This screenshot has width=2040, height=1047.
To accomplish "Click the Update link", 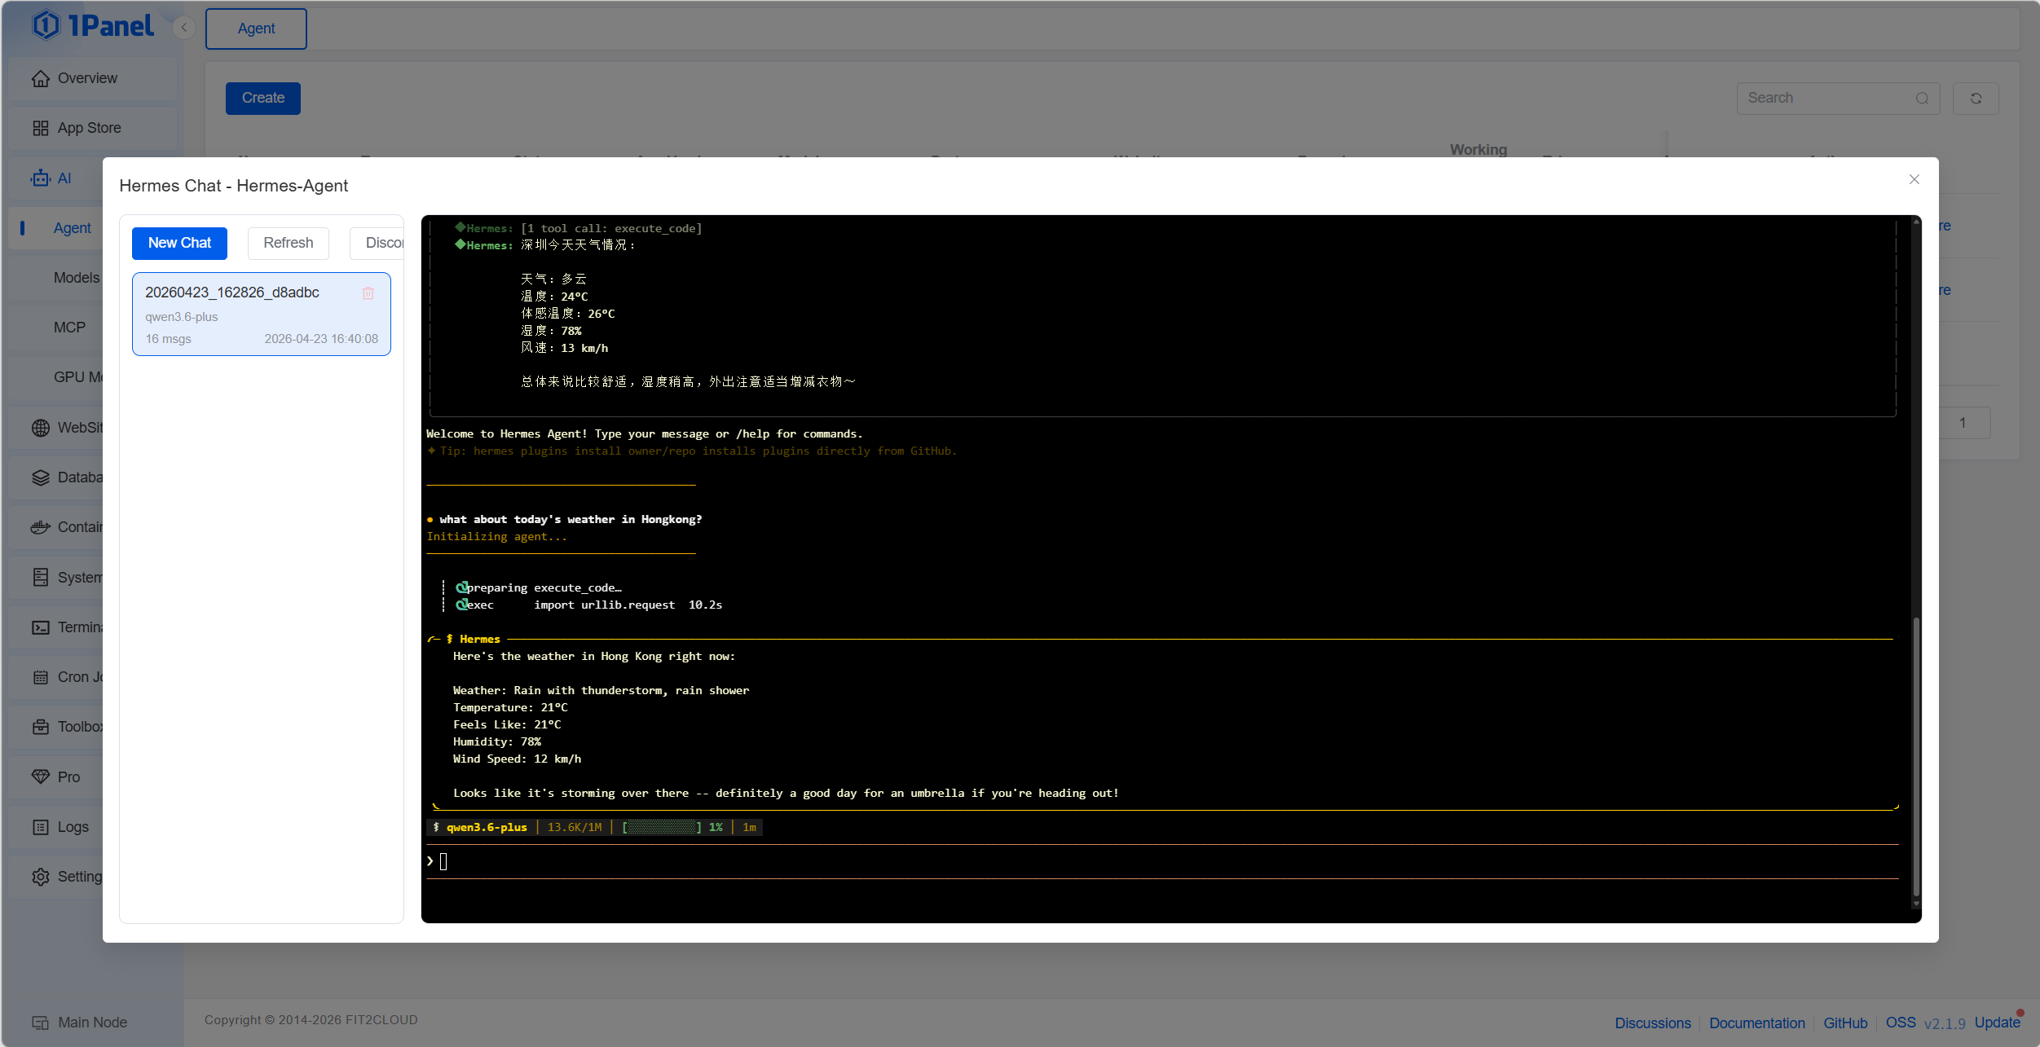I will pyautogui.click(x=1998, y=1023).
